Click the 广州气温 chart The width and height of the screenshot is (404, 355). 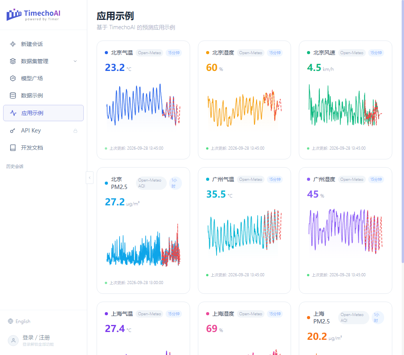pos(245,232)
